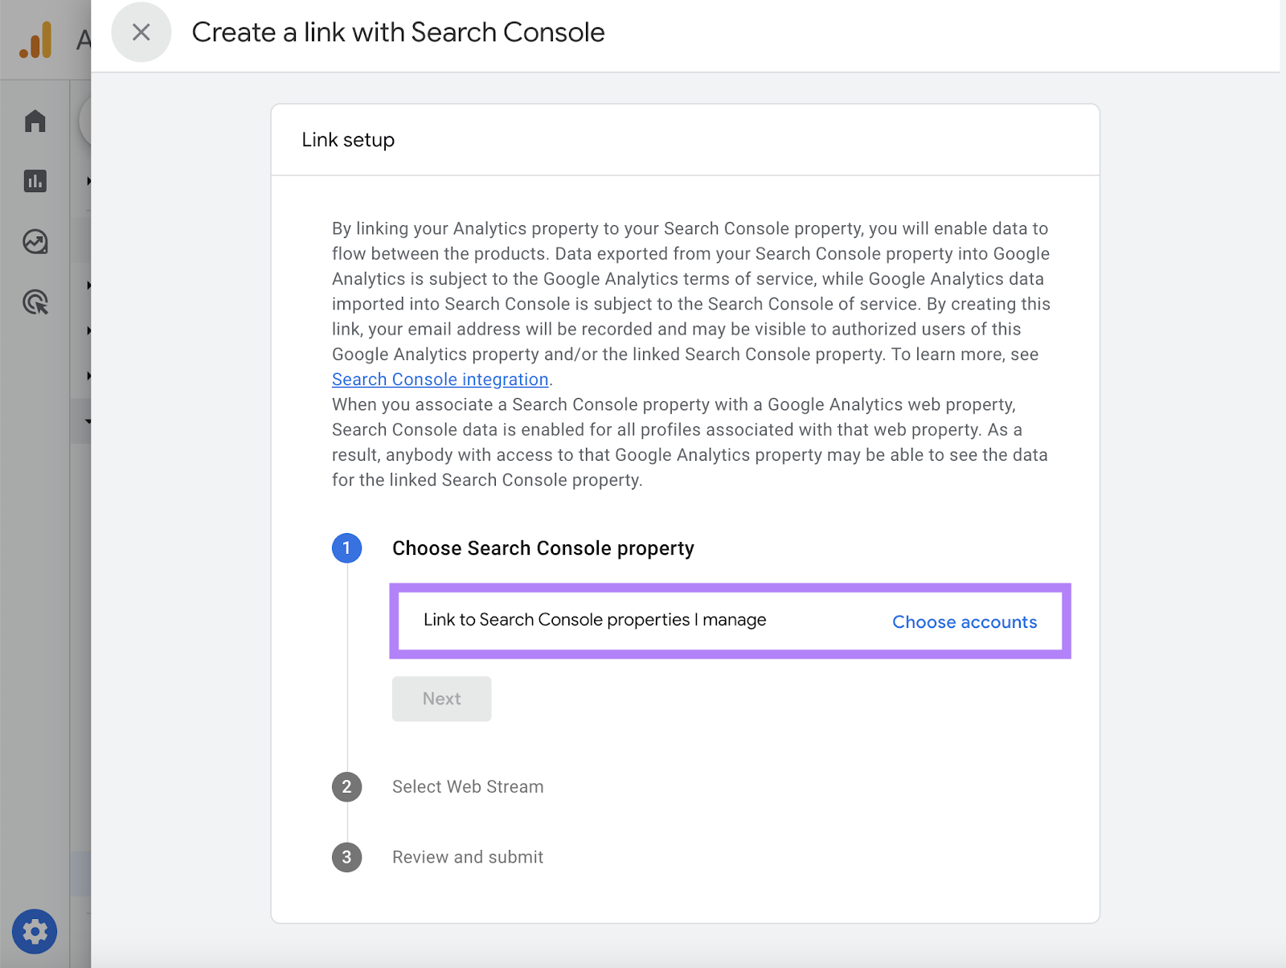This screenshot has width=1286, height=968.
Task: Click the 'Select Web Stream' step label
Action: click(467, 787)
